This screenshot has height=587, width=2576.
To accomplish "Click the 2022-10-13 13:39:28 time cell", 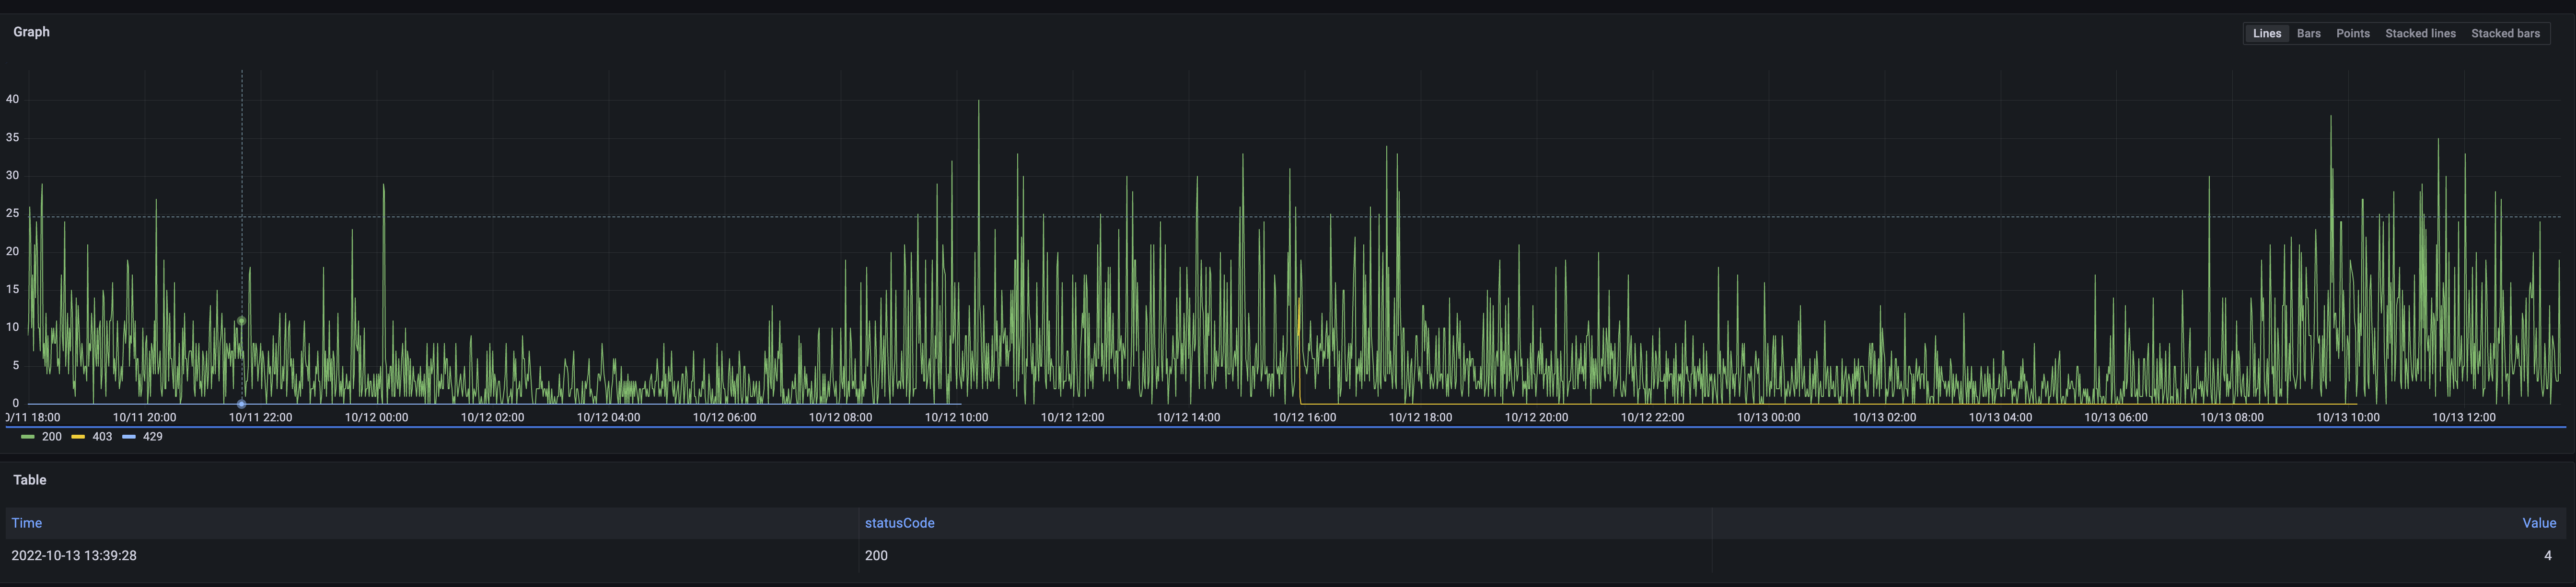I will [74, 555].
